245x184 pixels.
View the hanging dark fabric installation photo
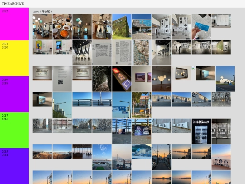click(82, 53)
